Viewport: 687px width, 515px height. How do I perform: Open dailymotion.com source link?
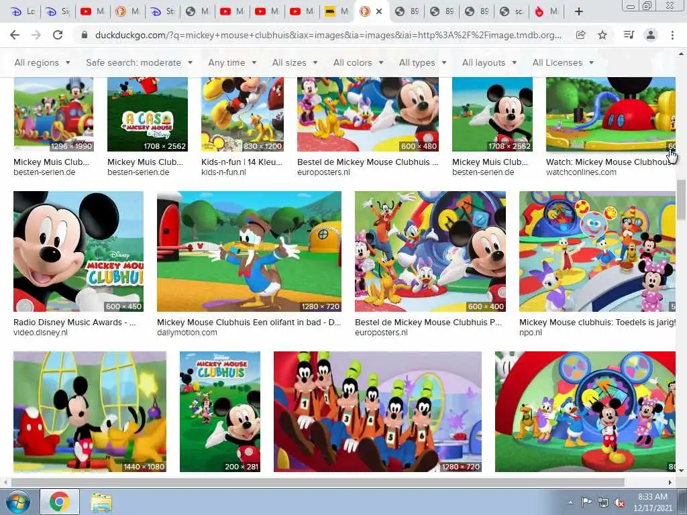pyautogui.click(x=187, y=333)
